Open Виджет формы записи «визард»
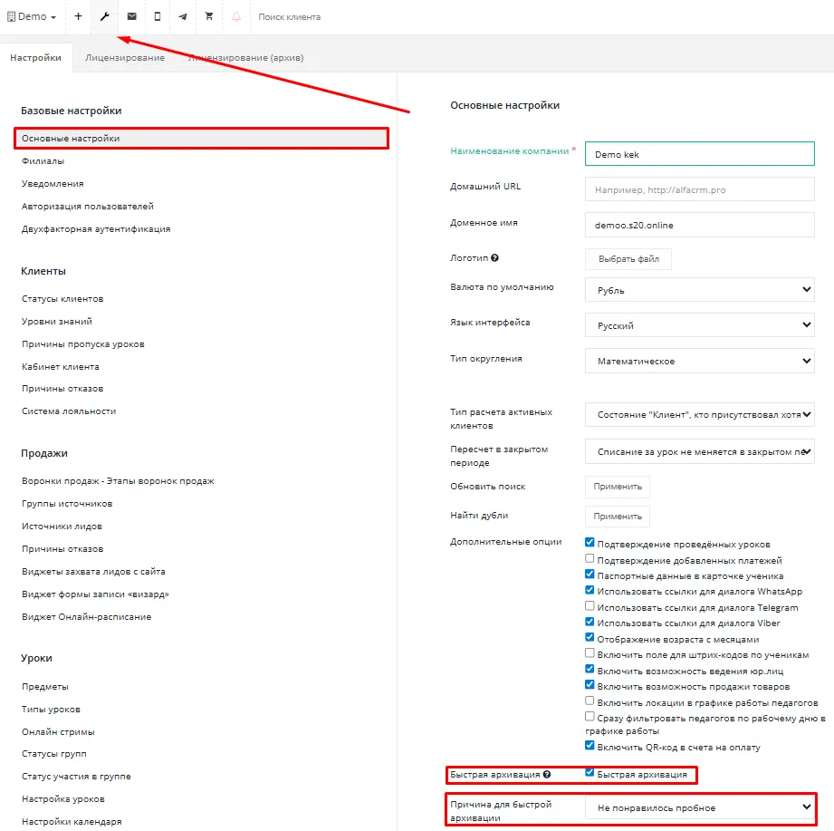834x831 pixels. [x=95, y=594]
